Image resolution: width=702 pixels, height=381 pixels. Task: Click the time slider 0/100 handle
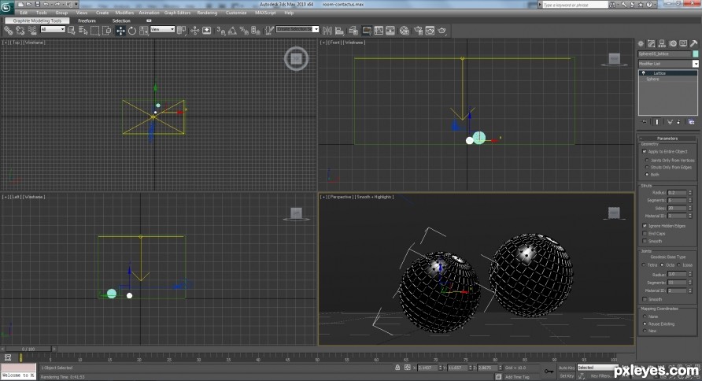(28, 349)
